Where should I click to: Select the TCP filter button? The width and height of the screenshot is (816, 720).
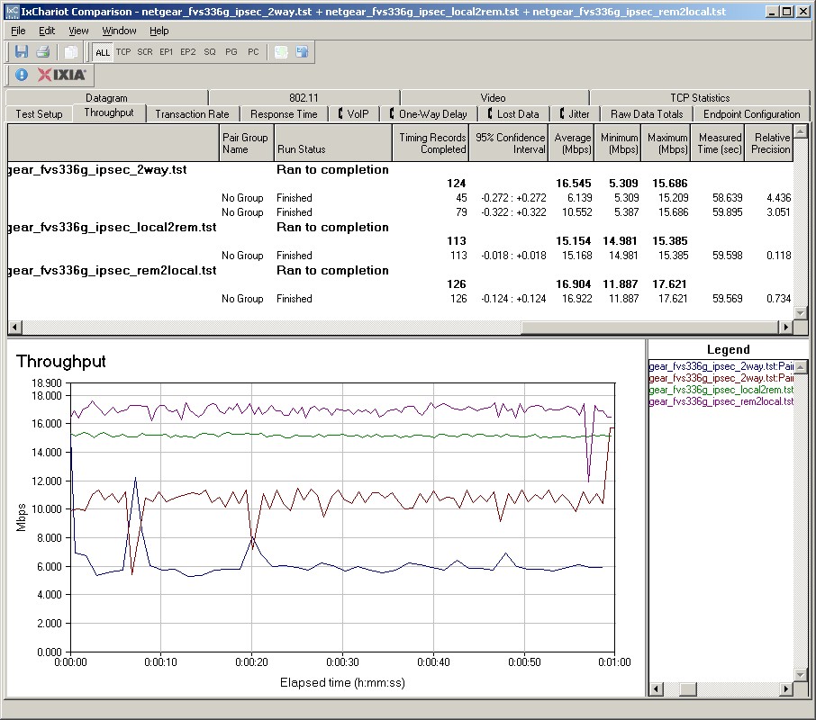(123, 52)
